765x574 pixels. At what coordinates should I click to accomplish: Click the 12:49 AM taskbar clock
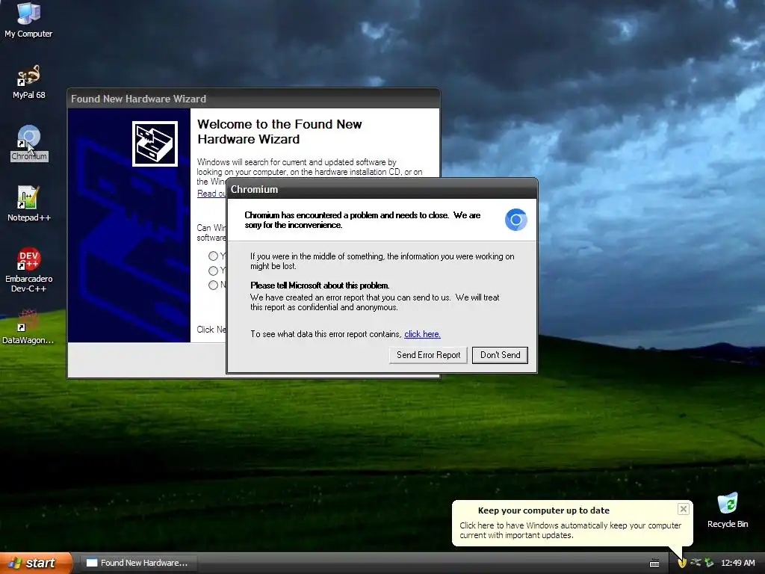tap(737, 563)
